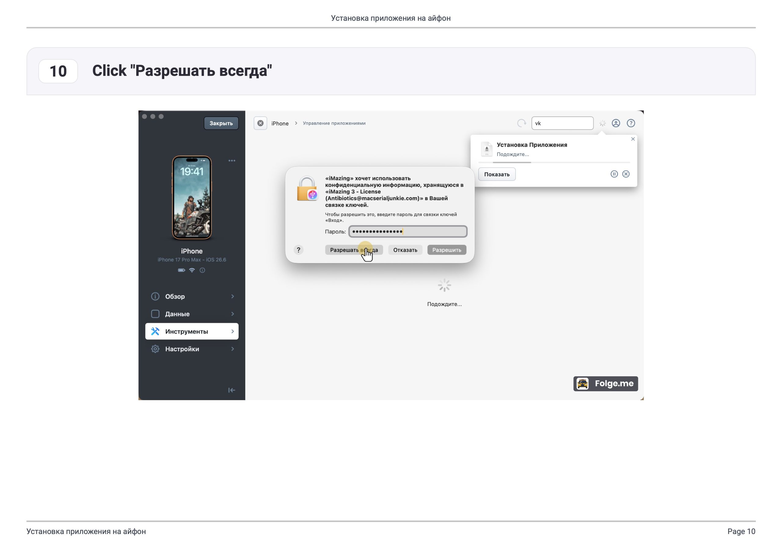Expand the "Обзор" chevron arrow
Viewport: 782px width, 553px height.
[233, 296]
